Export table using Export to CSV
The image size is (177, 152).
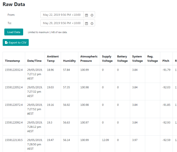(x=16, y=43)
